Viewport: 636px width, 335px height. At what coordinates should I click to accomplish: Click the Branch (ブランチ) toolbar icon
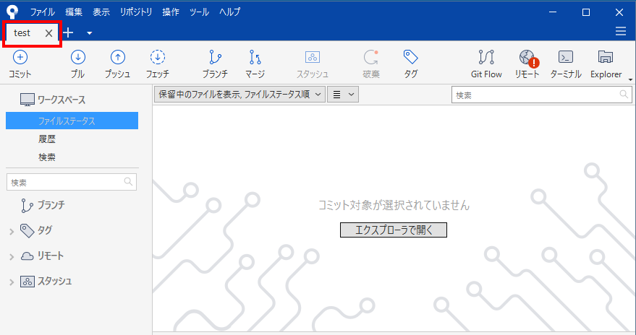pyautogui.click(x=215, y=58)
